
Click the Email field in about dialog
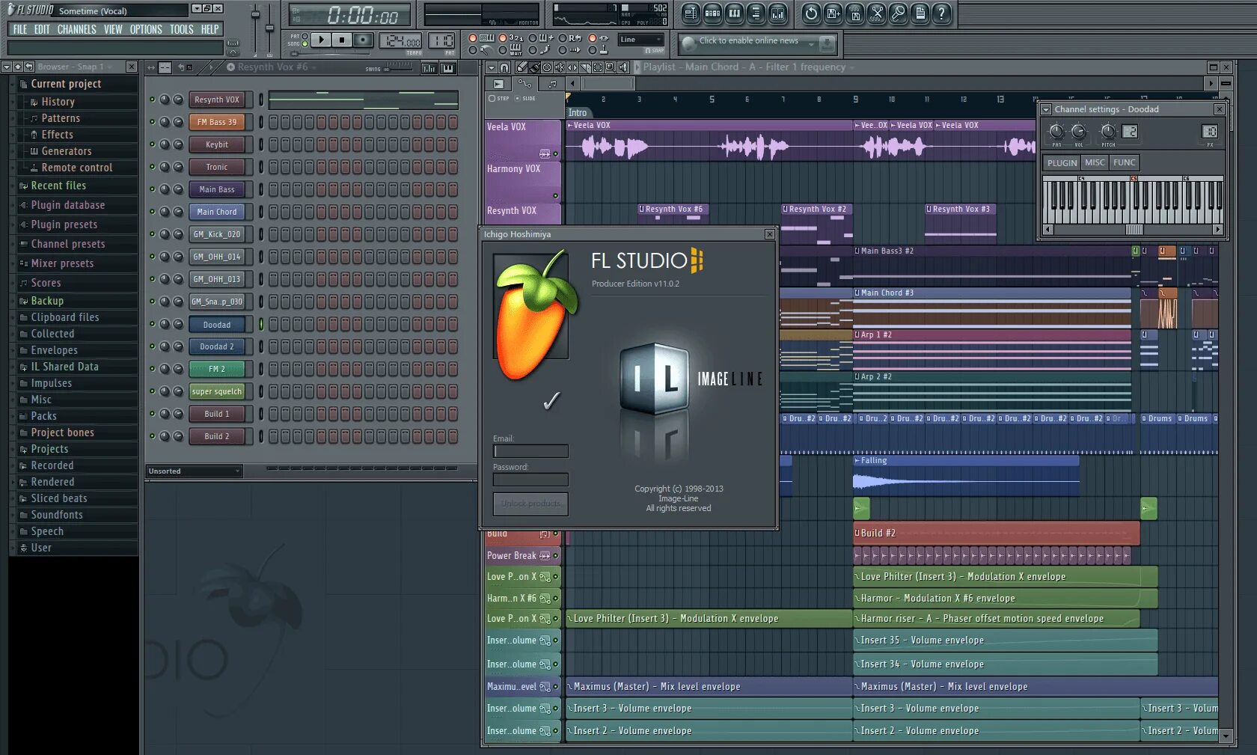tap(530, 451)
